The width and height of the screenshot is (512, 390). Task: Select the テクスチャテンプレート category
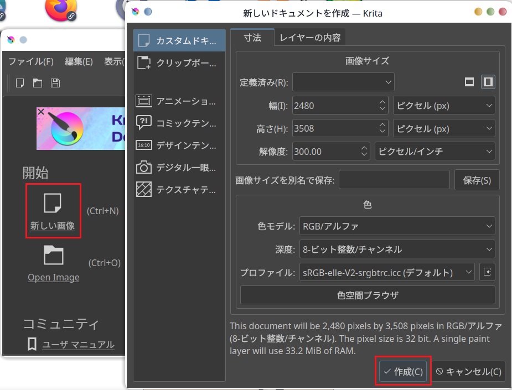click(x=179, y=190)
